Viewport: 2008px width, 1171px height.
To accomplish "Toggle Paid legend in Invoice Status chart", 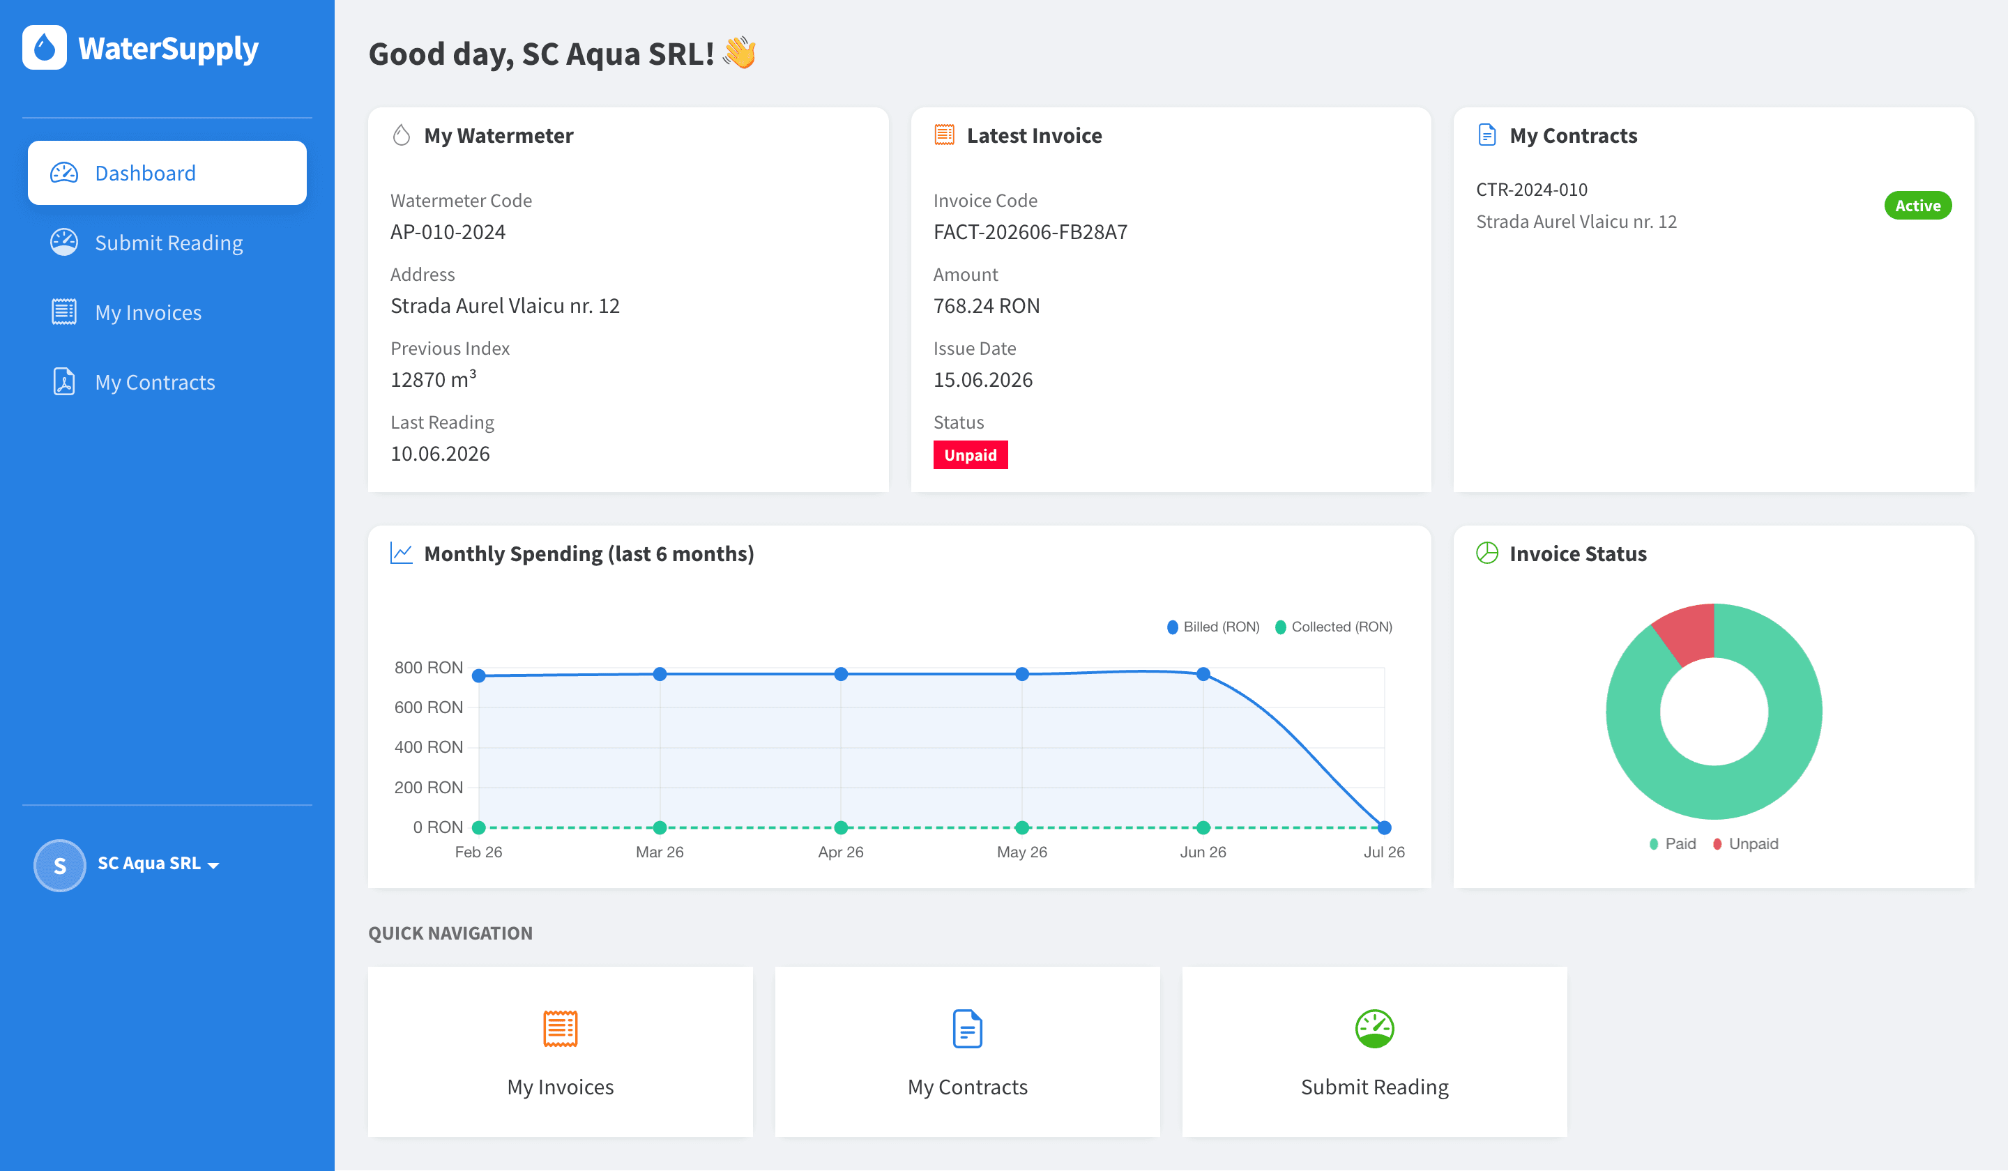I will [1673, 843].
